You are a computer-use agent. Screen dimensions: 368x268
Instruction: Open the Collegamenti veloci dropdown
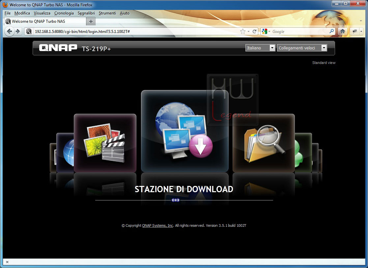tap(302, 48)
